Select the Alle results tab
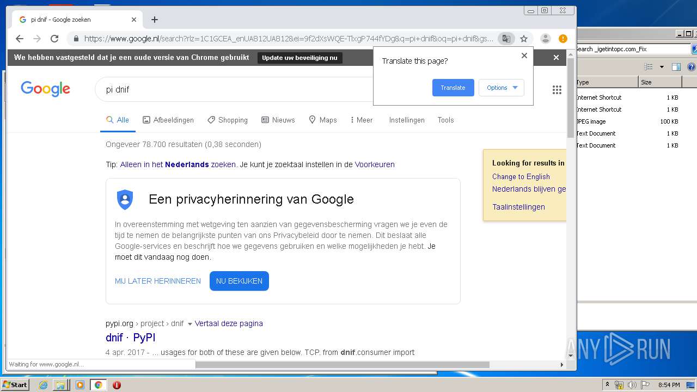 pyautogui.click(x=118, y=120)
